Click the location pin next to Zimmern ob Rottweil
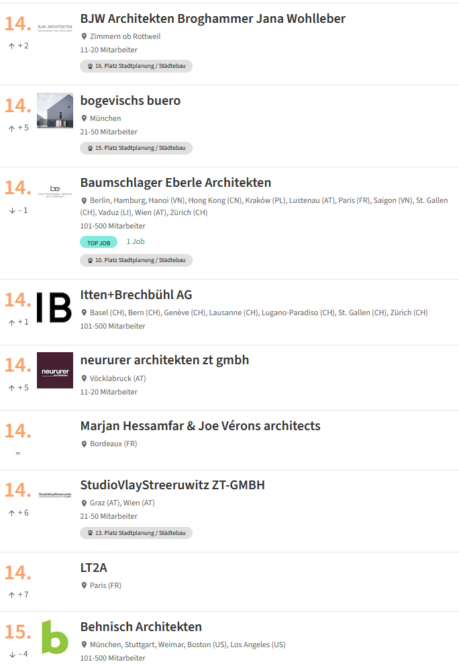 pyautogui.click(x=84, y=36)
